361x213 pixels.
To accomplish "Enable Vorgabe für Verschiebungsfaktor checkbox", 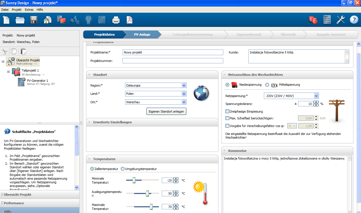I will tap(227, 126).
